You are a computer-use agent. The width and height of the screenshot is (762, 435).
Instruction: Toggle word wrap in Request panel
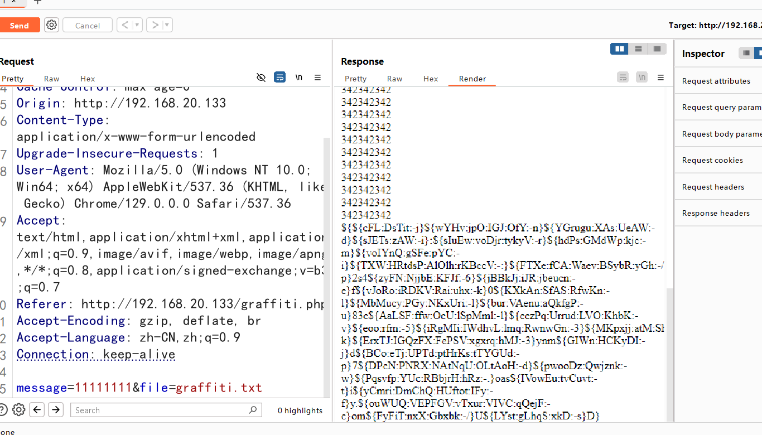coord(280,78)
